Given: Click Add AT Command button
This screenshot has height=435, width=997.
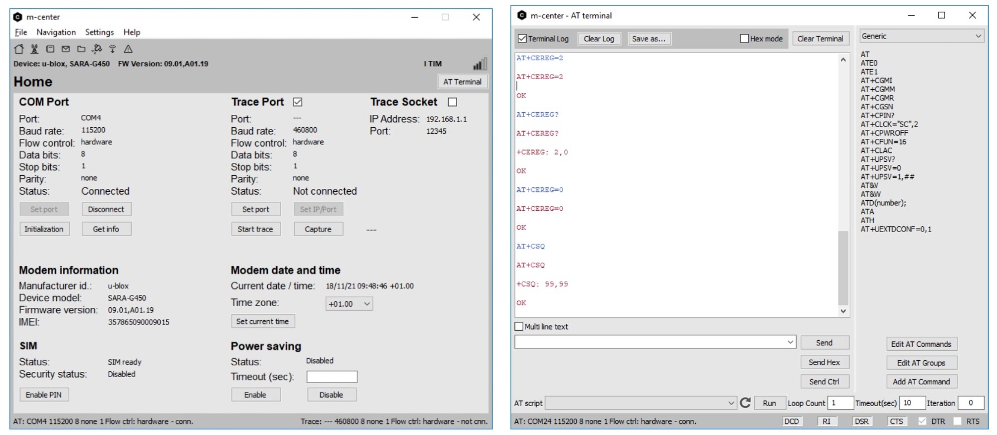Looking at the screenshot, I should coord(922,382).
